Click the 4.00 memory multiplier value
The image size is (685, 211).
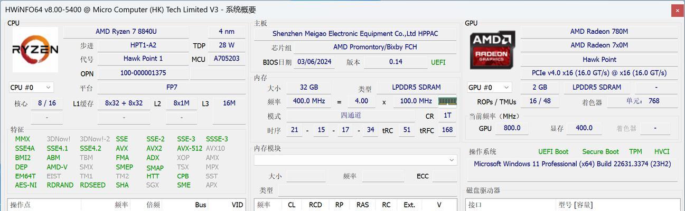coord(362,101)
